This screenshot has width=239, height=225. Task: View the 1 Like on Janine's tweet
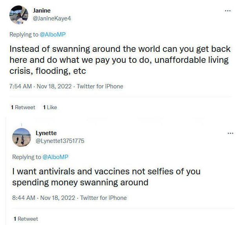[50, 107]
